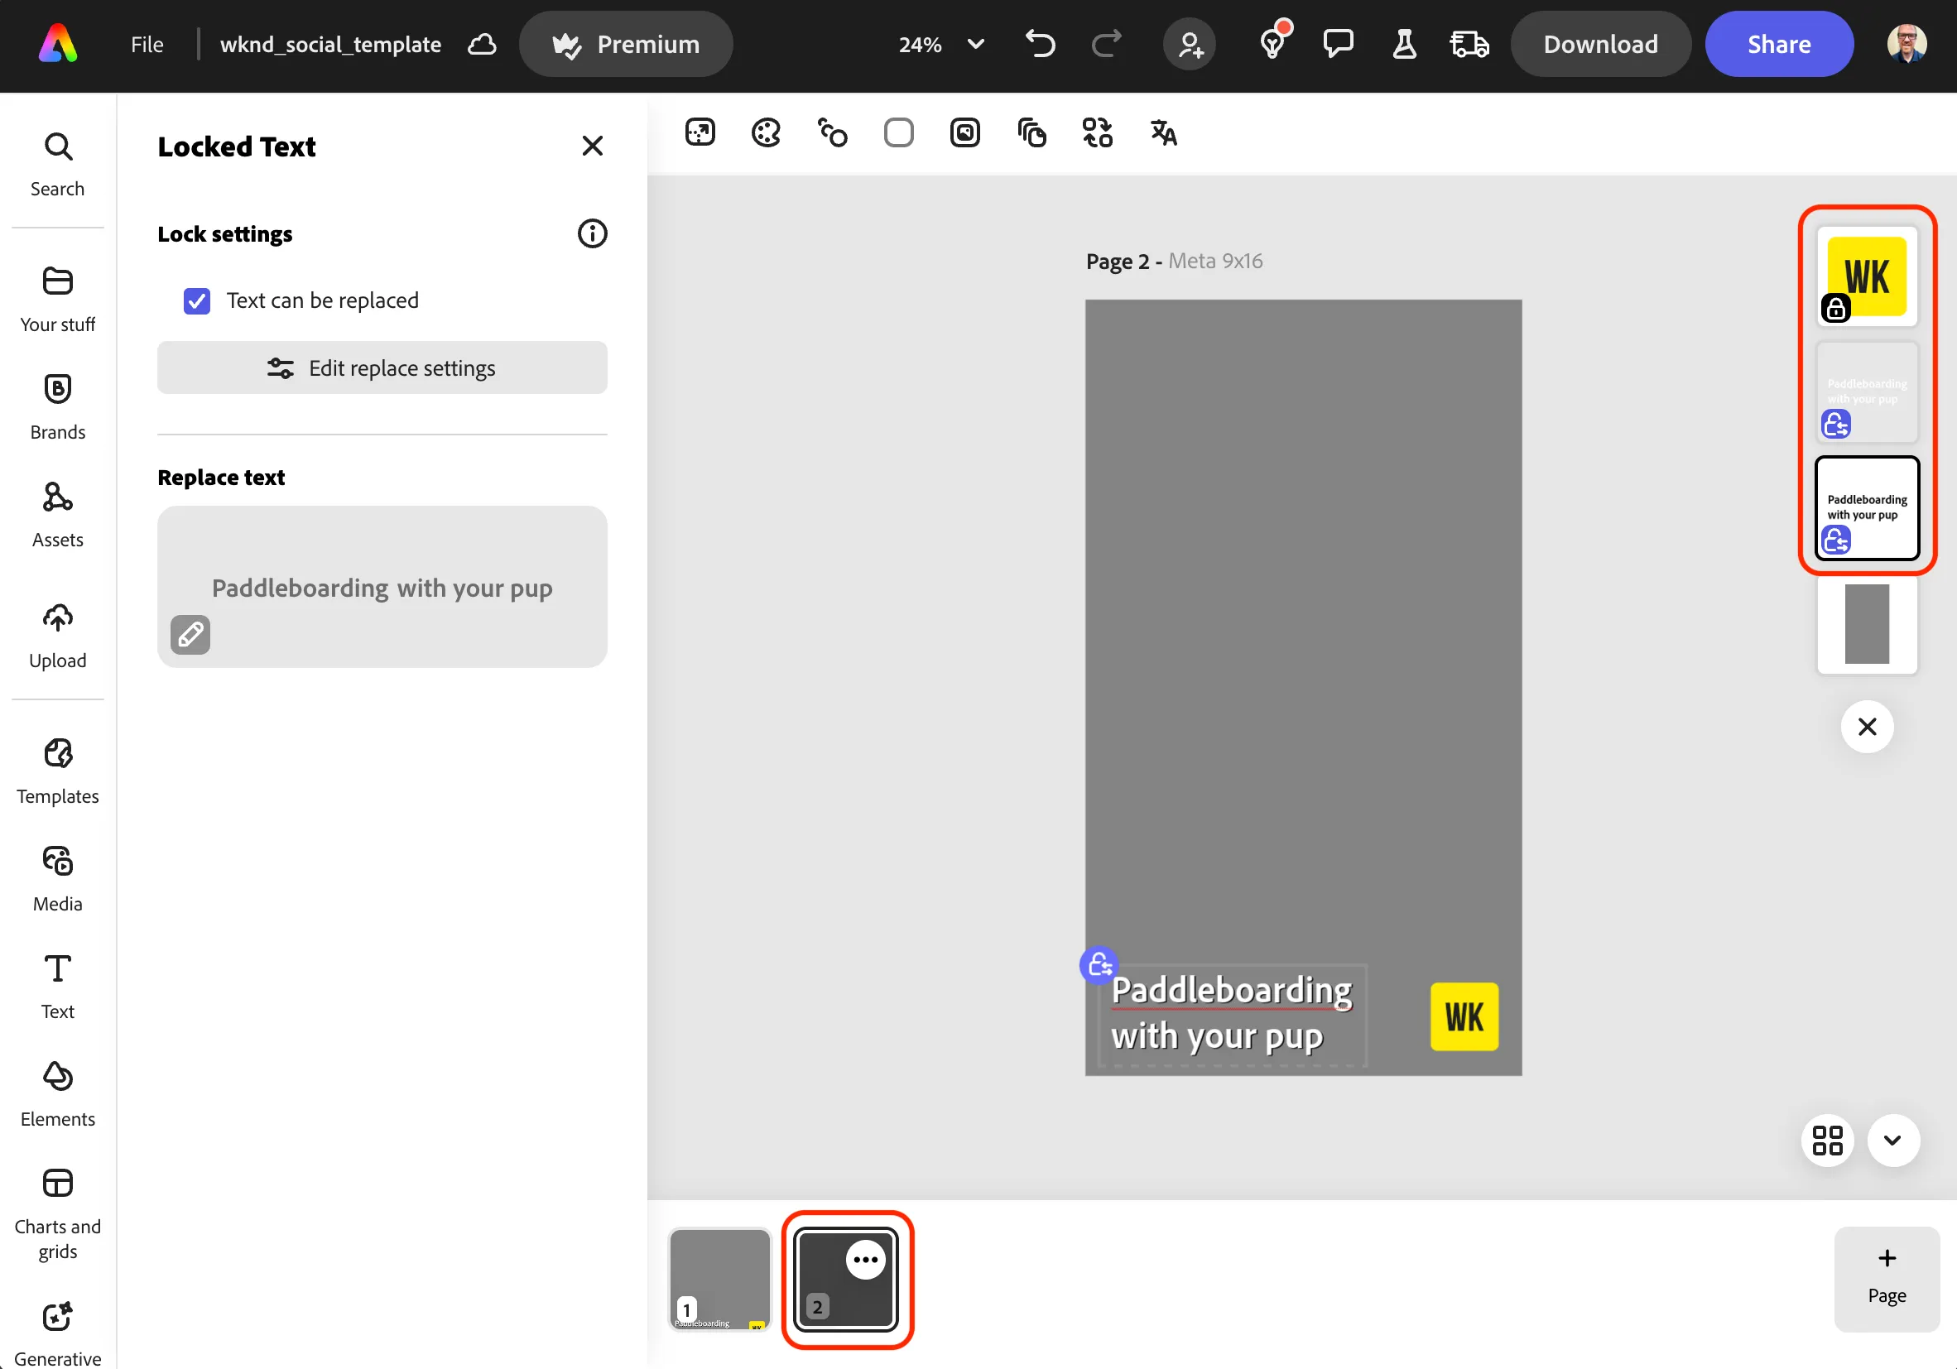Screen dimensions: 1957x1369
Task: Open the comments speech bubble icon
Action: coord(1338,45)
